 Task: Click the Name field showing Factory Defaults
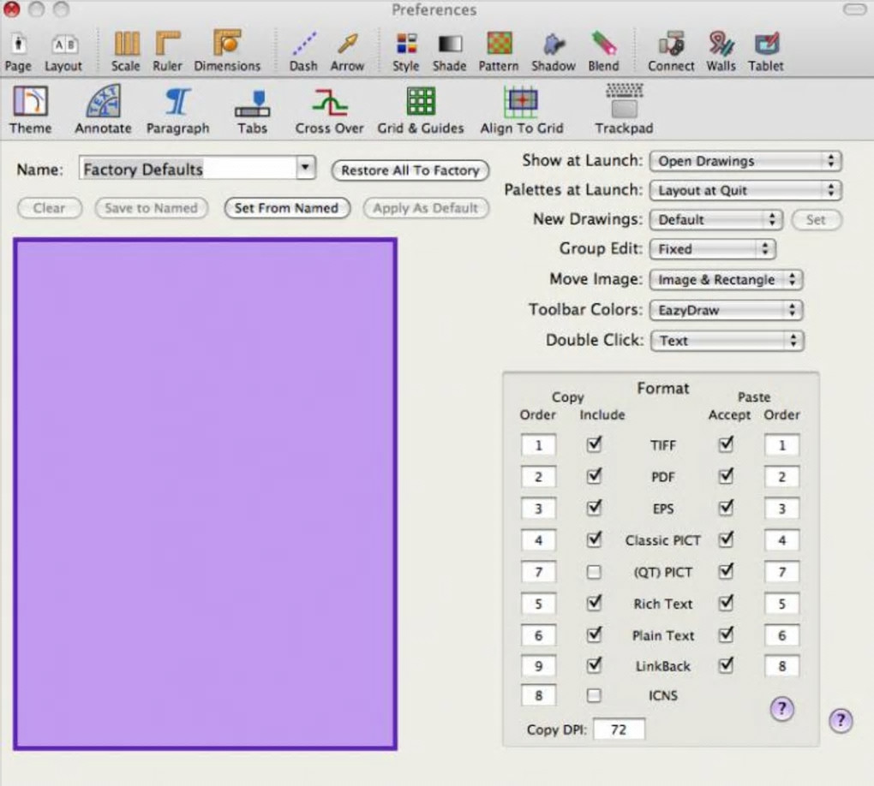189,169
